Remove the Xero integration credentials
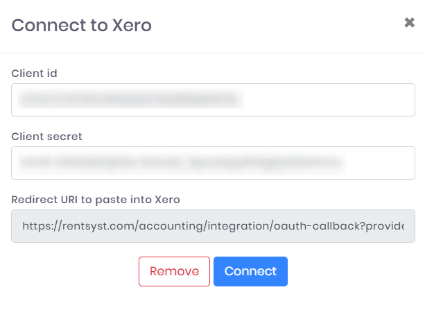The image size is (425, 310). click(174, 271)
